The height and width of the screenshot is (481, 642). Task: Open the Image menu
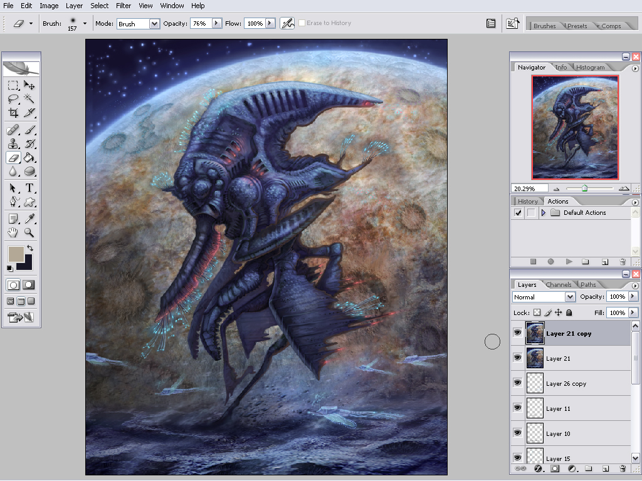pyautogui.click(x=49, y=6)
